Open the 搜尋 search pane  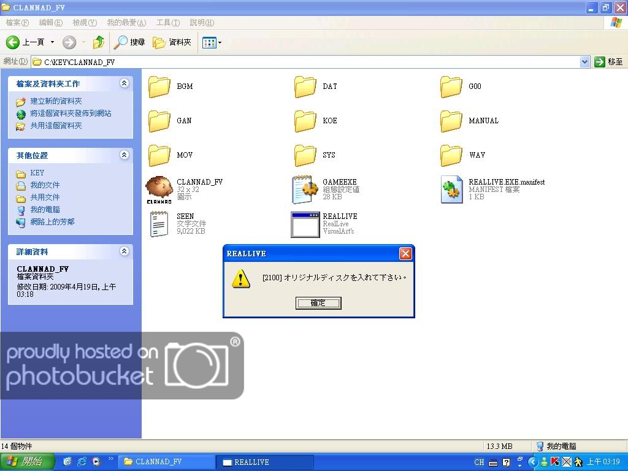click(129, 42)
